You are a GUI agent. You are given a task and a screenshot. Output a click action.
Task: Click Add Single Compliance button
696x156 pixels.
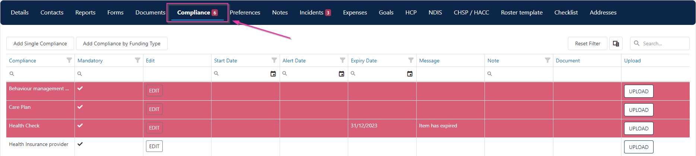tap(40, 43)
